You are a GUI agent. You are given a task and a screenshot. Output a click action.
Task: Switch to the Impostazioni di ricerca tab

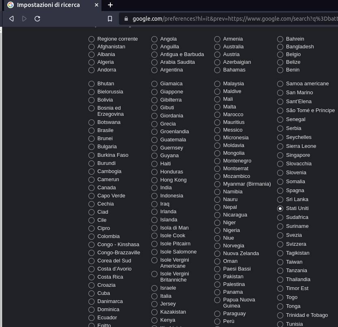[x=49, y=5]
